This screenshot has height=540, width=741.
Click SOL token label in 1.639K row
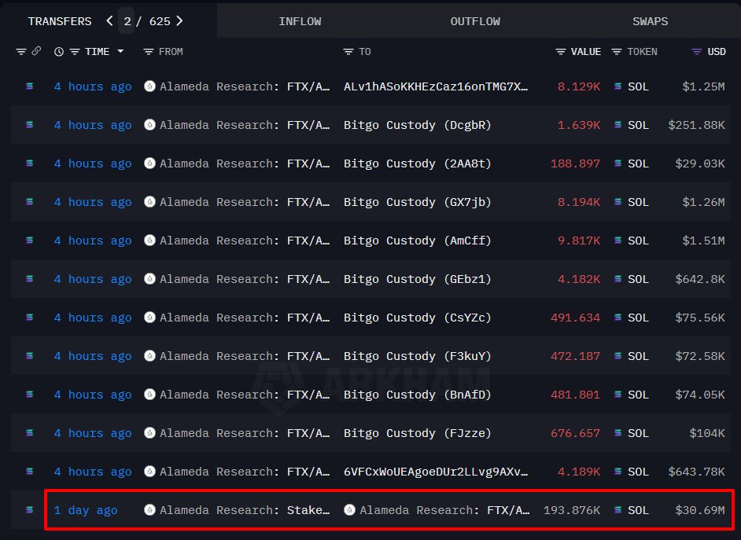point(638,125)
